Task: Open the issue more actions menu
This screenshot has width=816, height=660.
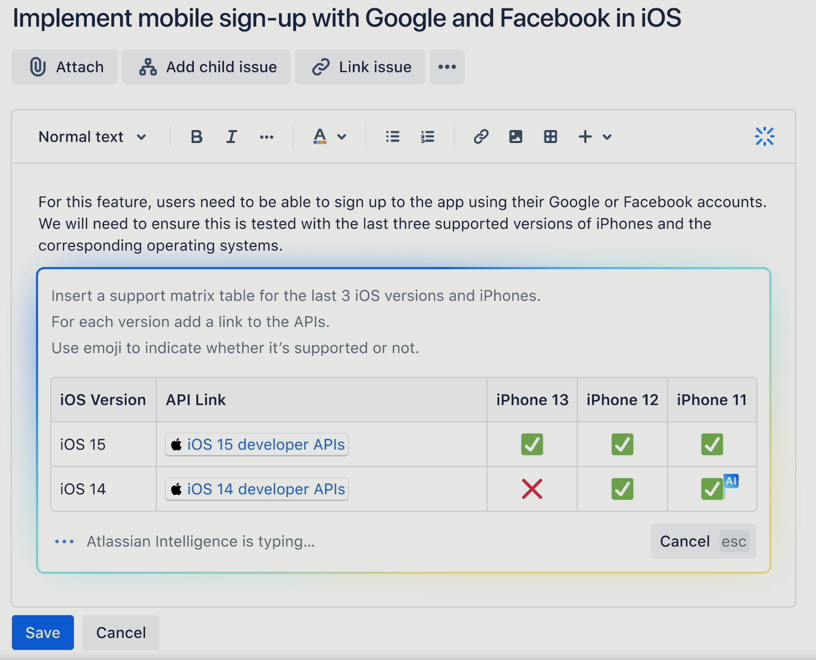Action: click(x=447, y=67)
